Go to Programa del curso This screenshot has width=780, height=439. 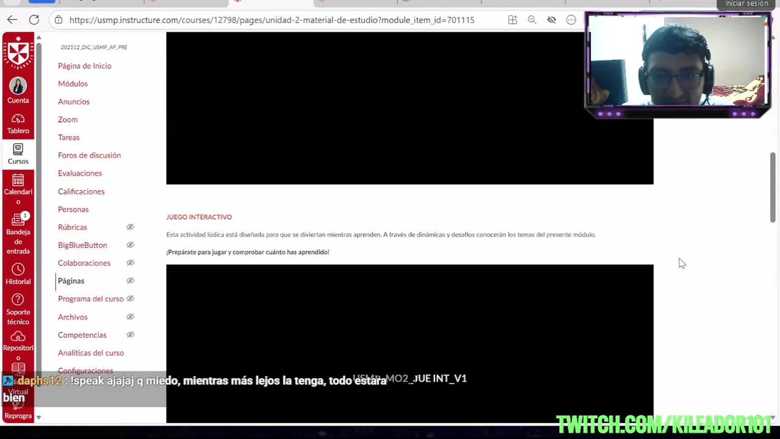(x=91, y=299)
